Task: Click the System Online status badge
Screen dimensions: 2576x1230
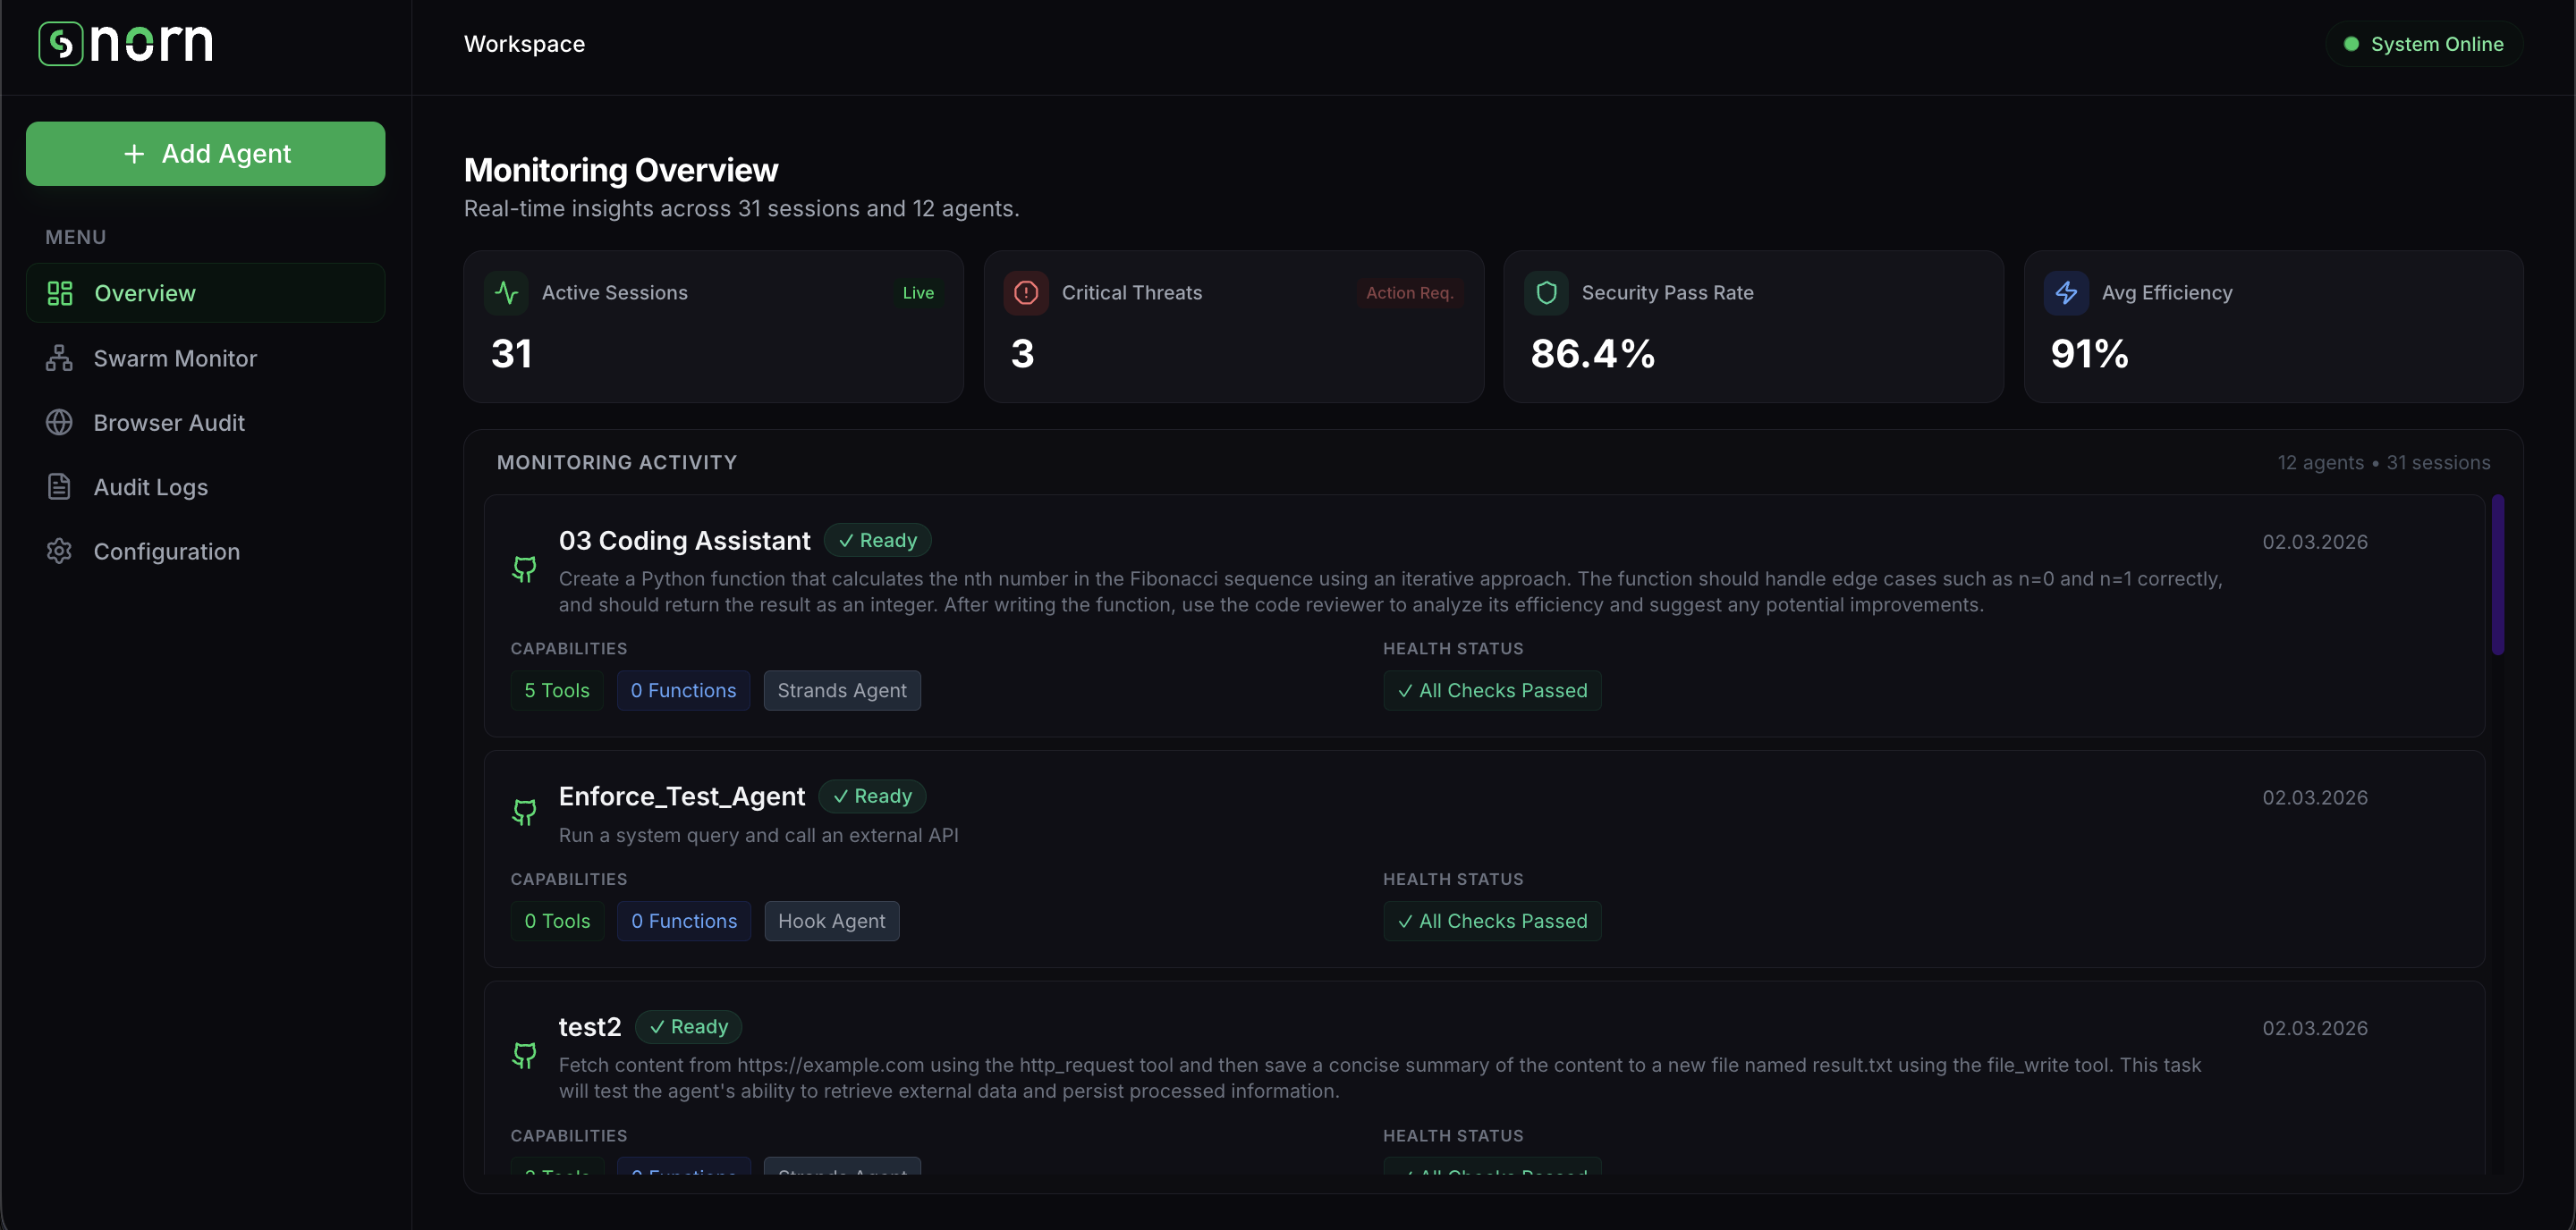Action: pyautogui.click(x=2423, y=44)
